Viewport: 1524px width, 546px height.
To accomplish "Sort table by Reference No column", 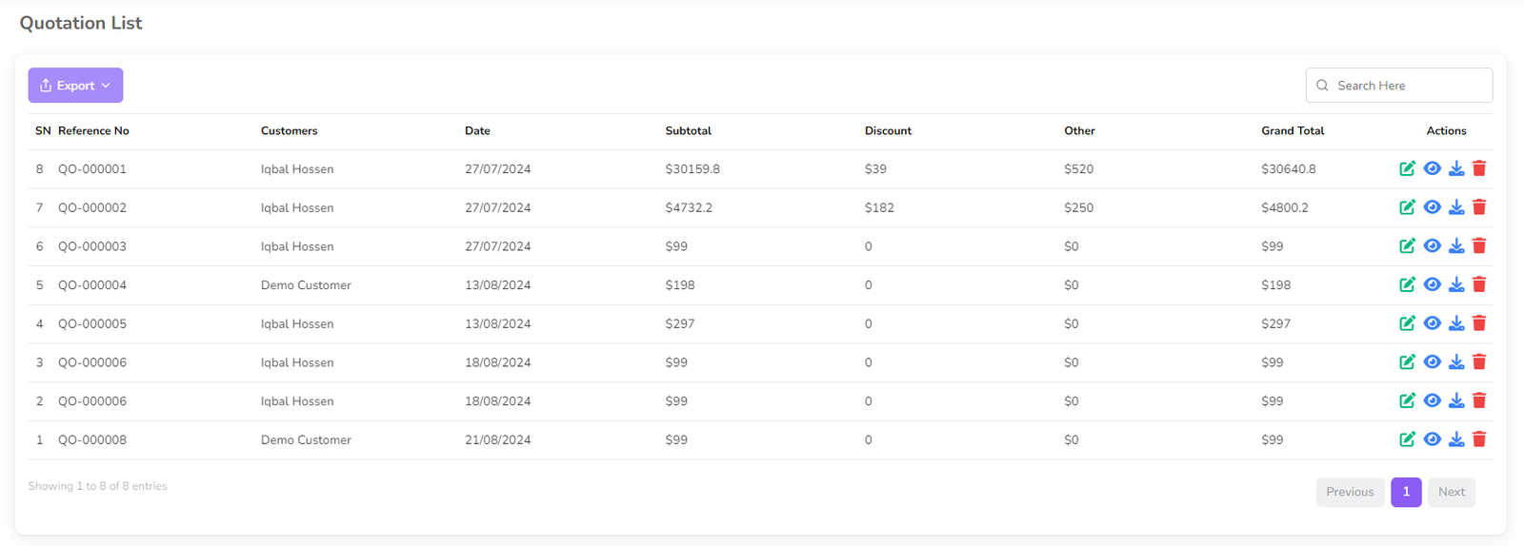I will click(x=93, y=131).
